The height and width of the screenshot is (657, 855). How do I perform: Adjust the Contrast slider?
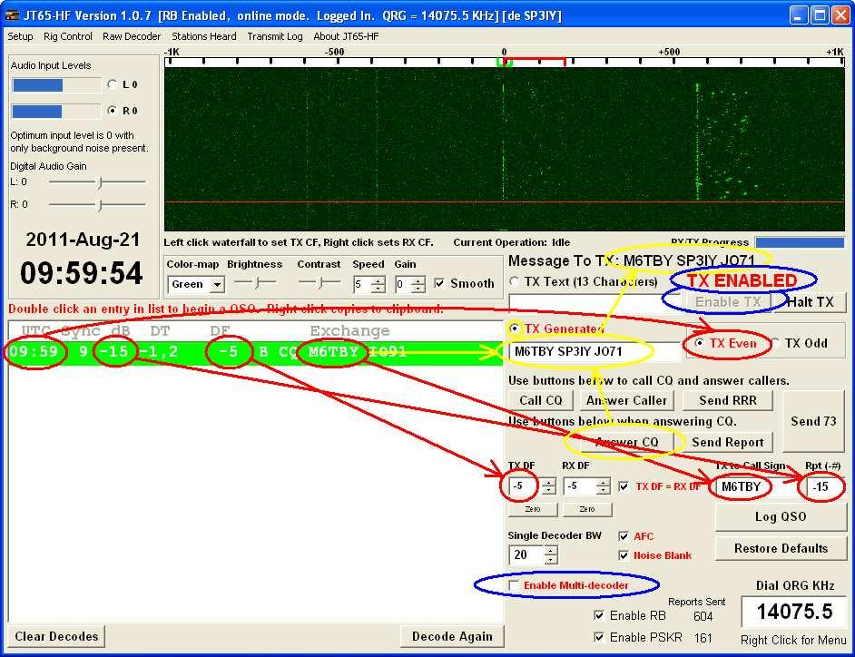point(319,283)
